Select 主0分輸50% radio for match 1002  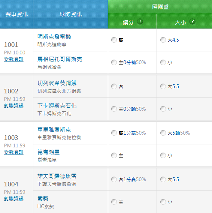point(114,109)
